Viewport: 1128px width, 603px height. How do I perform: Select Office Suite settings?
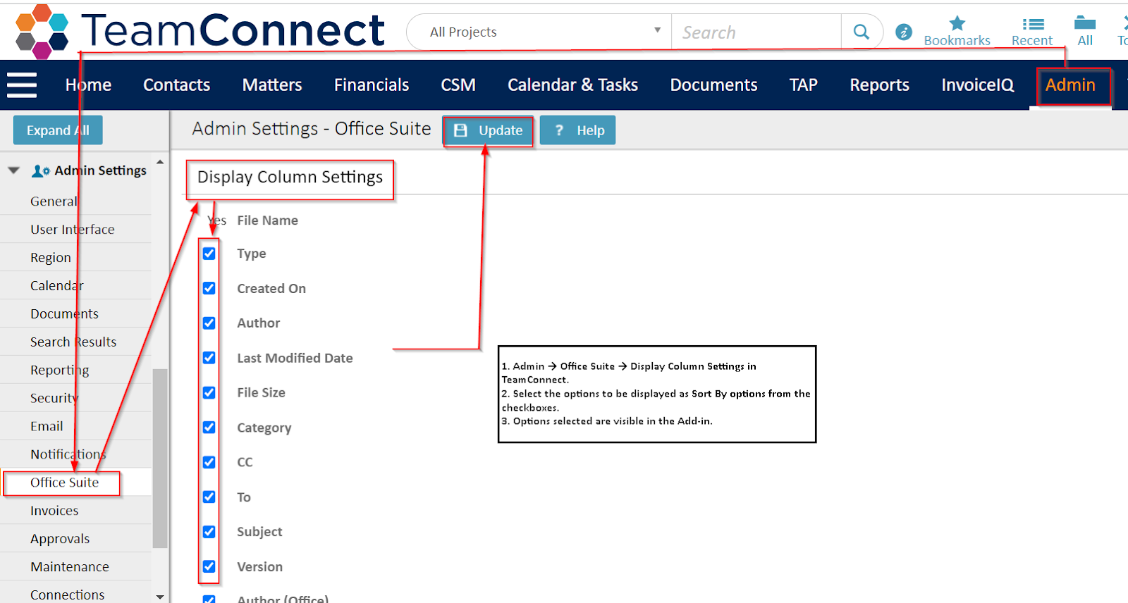[64, 483]
